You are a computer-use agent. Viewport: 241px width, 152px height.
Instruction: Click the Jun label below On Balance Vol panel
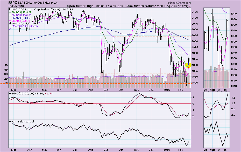pyautogui.click(x=59, y=150)
